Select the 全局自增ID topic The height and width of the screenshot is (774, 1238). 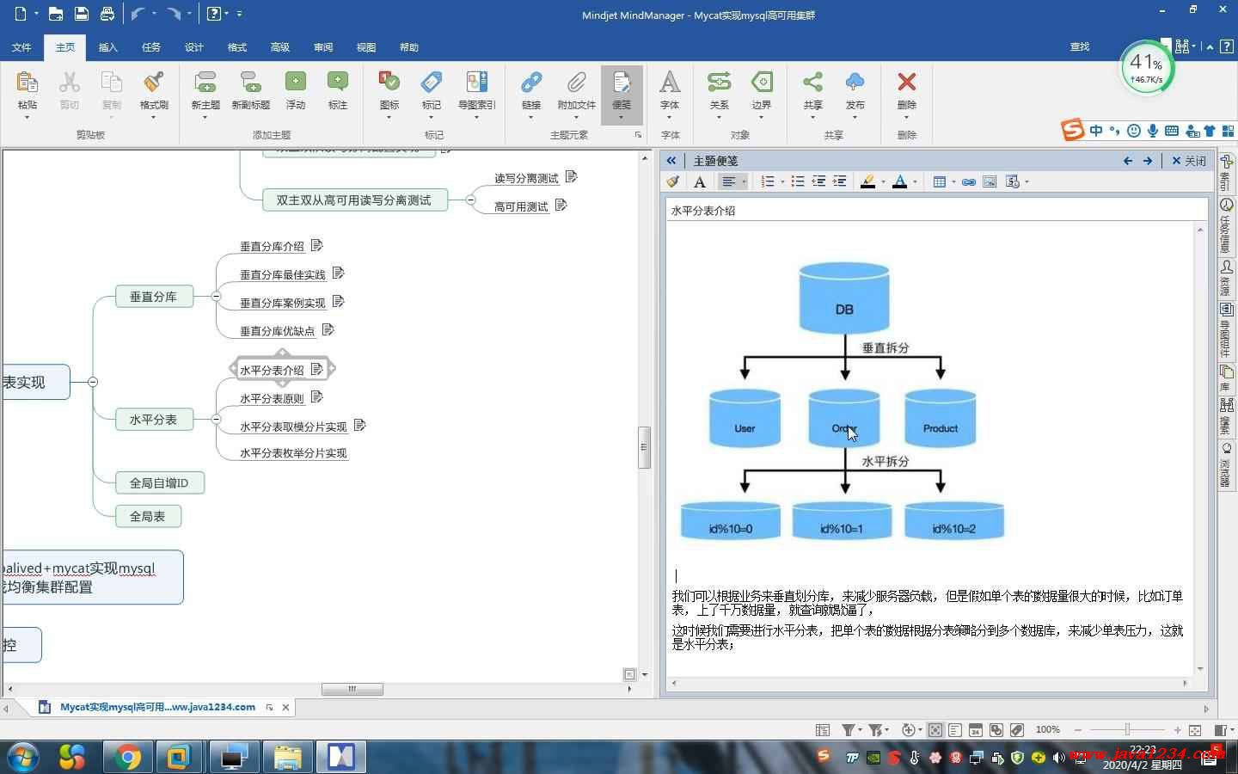pos(159,482)
